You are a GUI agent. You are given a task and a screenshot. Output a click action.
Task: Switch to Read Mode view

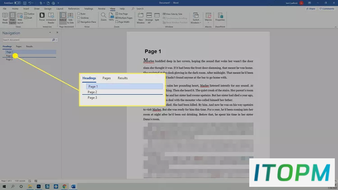point(5,18)
